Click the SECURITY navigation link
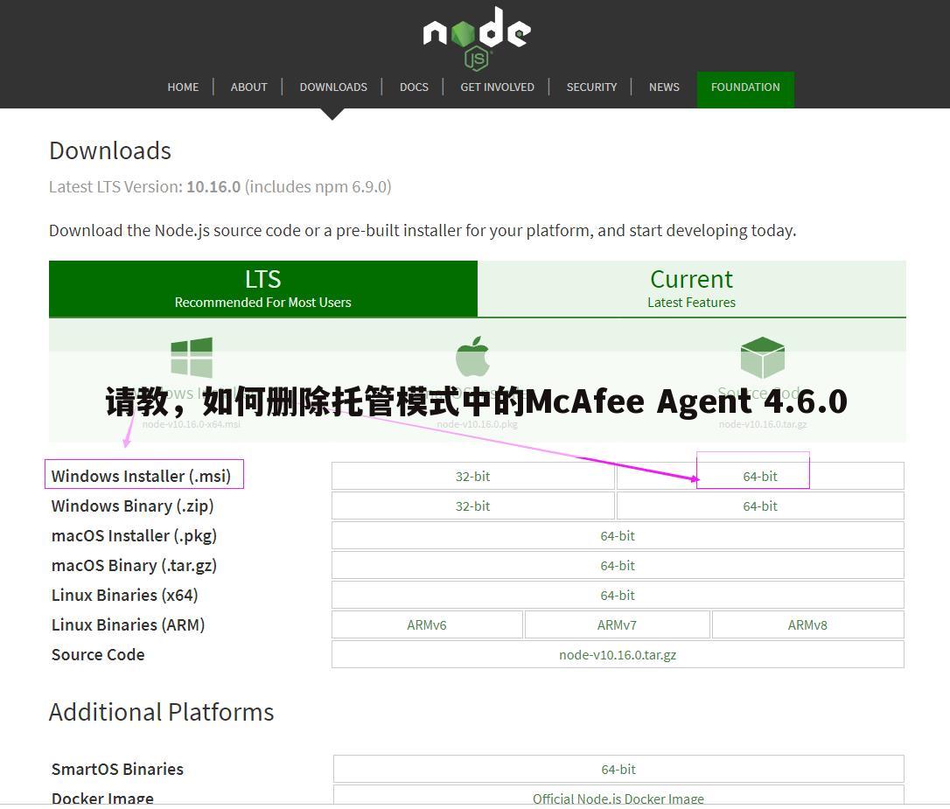Image resolution: width=950 pixels, height=809 pixels. point(591,87)
